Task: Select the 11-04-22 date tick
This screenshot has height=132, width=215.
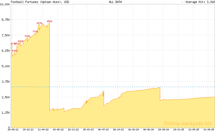Action: pyautogui.click(x=43, y=130)
